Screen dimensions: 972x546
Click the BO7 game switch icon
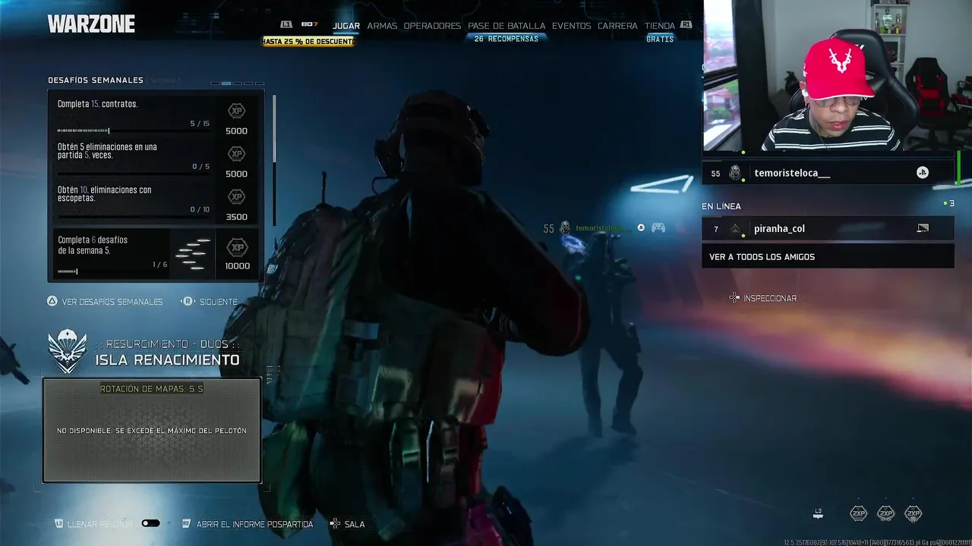pyautogui.click(x=309, y=24)
